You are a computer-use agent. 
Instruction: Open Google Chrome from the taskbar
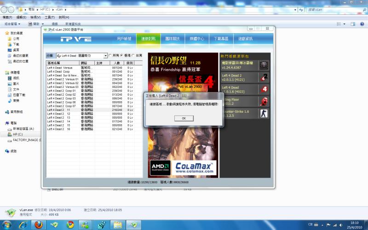point(70,224)
